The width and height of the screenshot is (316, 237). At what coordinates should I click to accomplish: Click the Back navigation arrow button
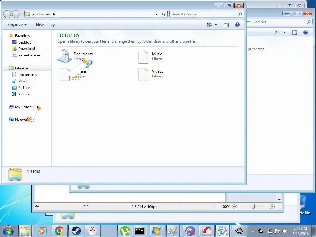(x=7, y=14)
